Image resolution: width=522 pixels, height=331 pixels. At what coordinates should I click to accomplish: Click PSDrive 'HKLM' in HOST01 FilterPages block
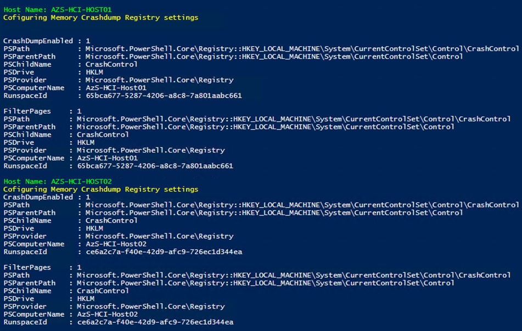click(86, 143)
